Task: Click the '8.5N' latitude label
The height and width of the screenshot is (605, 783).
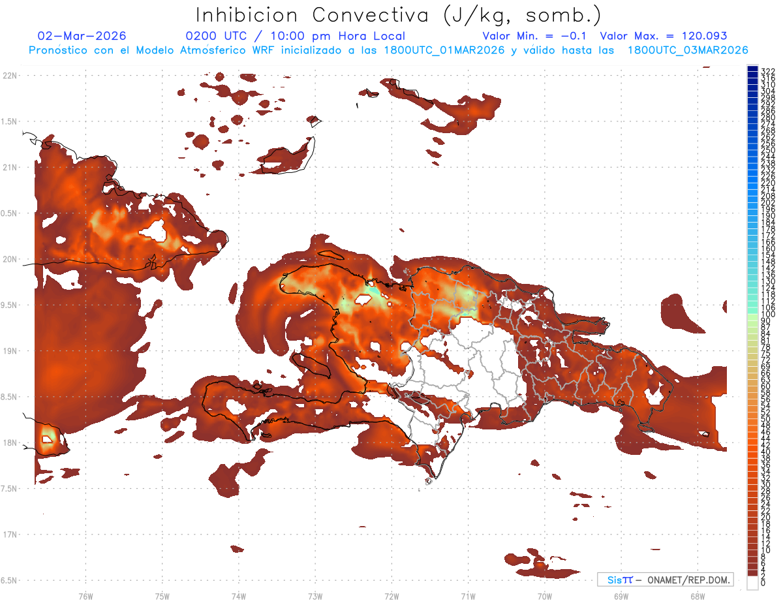Action: coord(10,397)
